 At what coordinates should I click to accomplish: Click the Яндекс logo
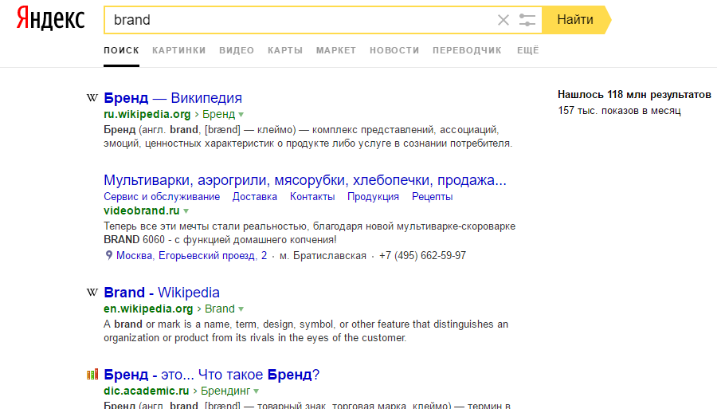tap(51, 19)
